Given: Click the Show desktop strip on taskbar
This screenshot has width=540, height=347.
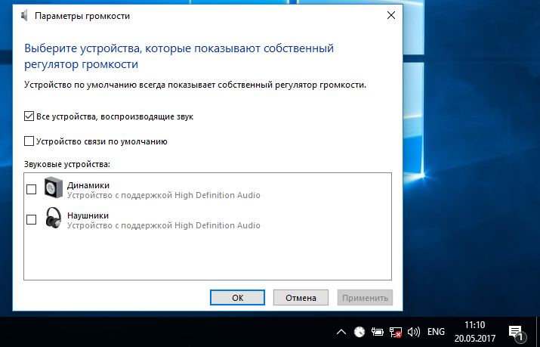Looking at the screenshot, I should [538, 331].
